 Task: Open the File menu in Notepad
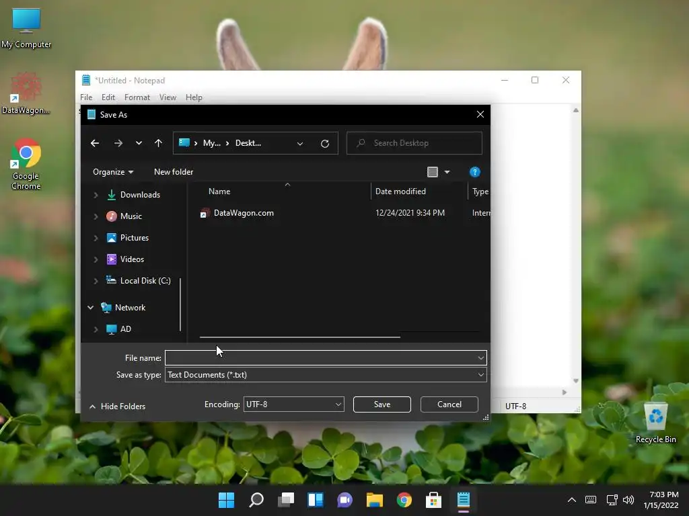pyautogui.click(x=86, y=97)
